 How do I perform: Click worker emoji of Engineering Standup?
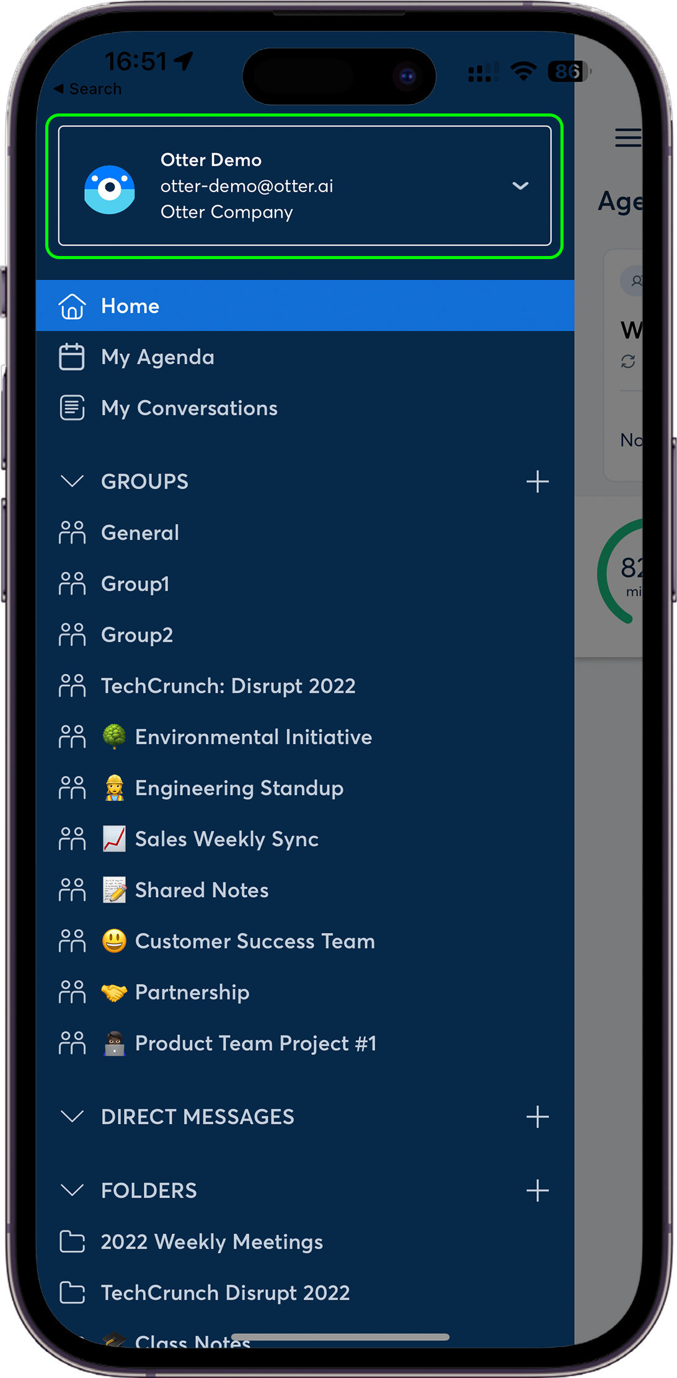[114, 788]
